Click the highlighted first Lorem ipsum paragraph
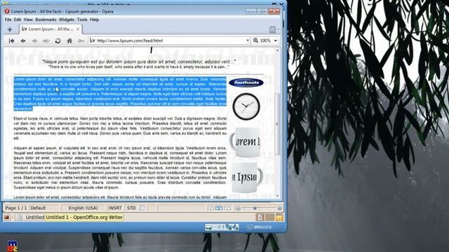 pos(120,94)
